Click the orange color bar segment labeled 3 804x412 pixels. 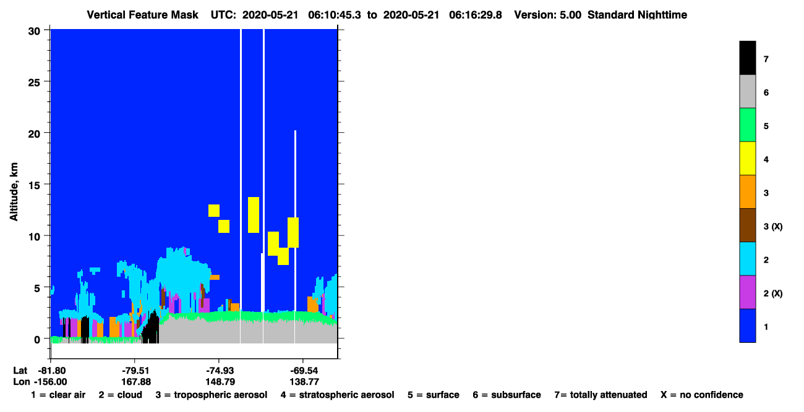pyautogui.click(x=747, y=191)
